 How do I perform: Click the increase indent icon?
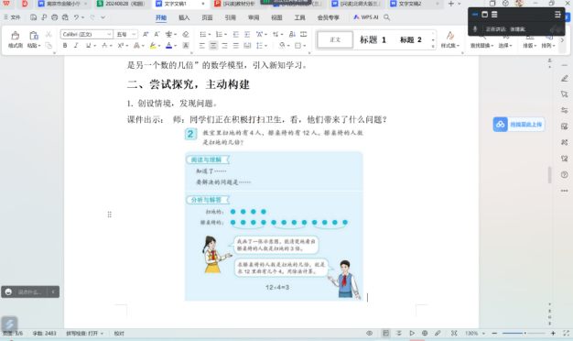pyautogui.click(x=247, y=34)
